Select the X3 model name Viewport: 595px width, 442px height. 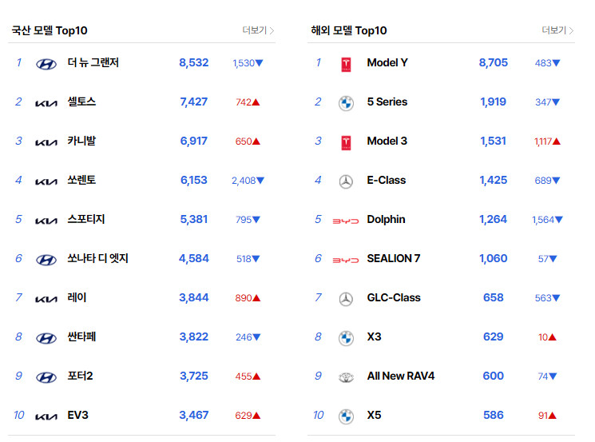pyautogui.click(x=374, y=336)
